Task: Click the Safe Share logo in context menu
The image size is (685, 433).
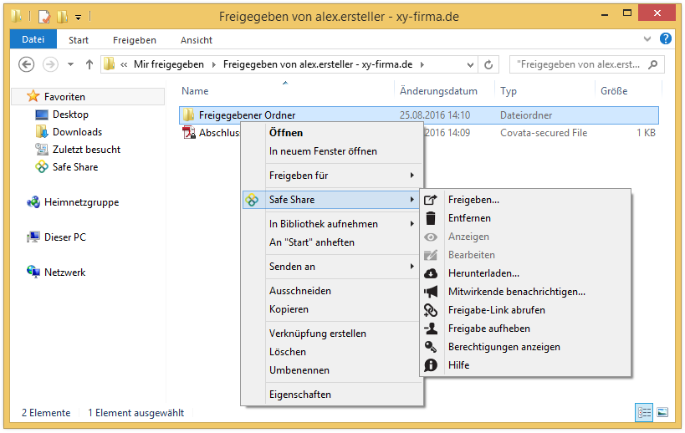Action: pos(252,200)
